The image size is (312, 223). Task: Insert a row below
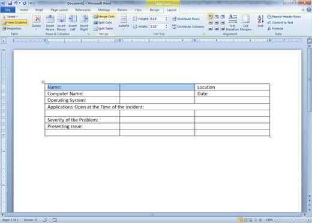point(61,23)
